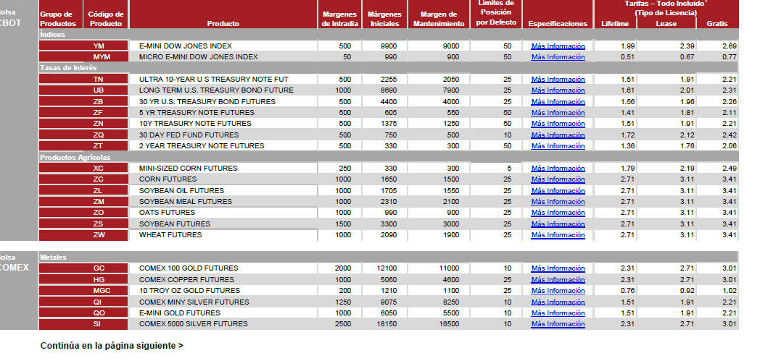This screenshot has width=760, height=361.
Task: Click the Lifetime license column header
Action: [x=616, y=24]
